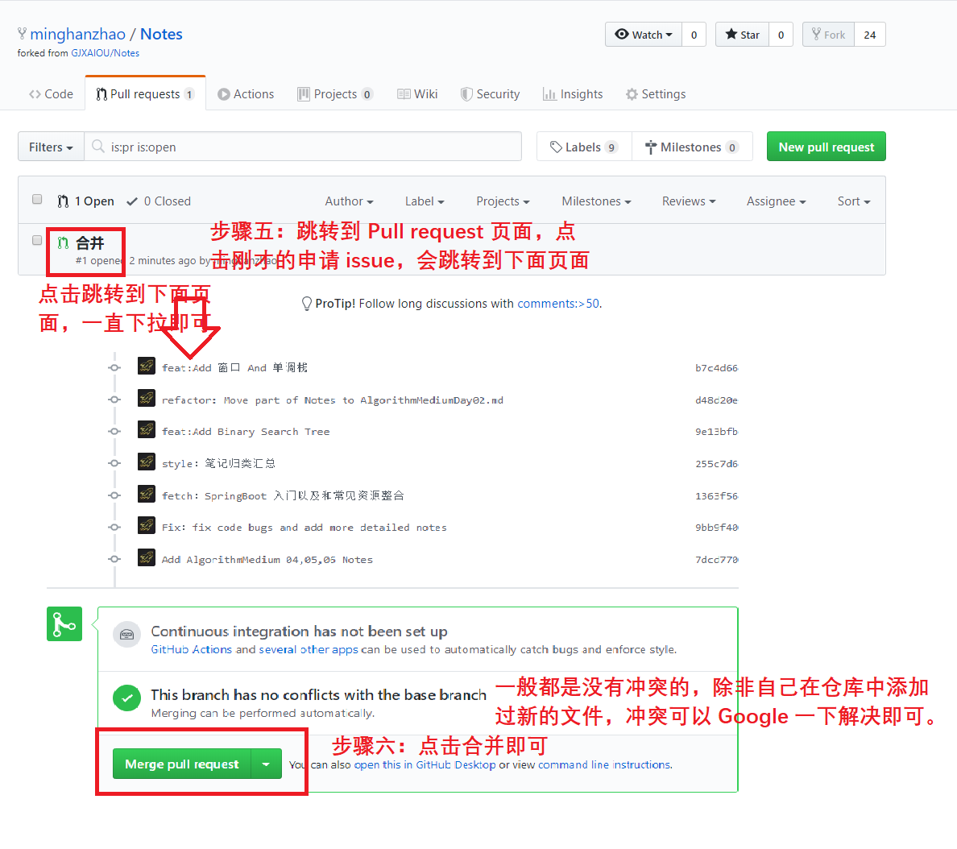
Task: Open commit hash b7c4d66
Action: (x=716, y=368)
